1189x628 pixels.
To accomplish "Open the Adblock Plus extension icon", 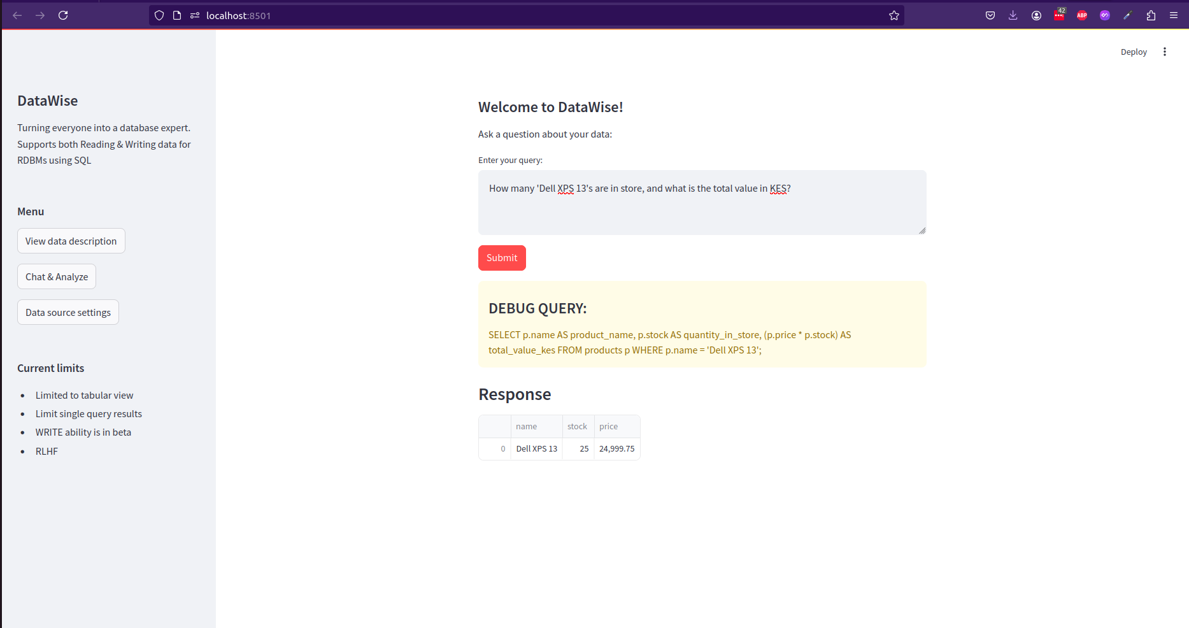I will tap(1081, 15).
